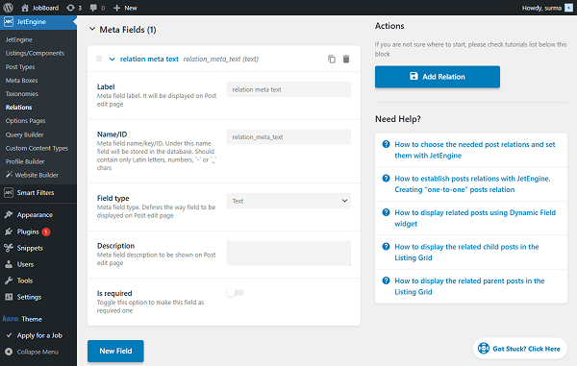Open Listings/Components menu item
The image size is (577, 366).
(x=35, y=53)
